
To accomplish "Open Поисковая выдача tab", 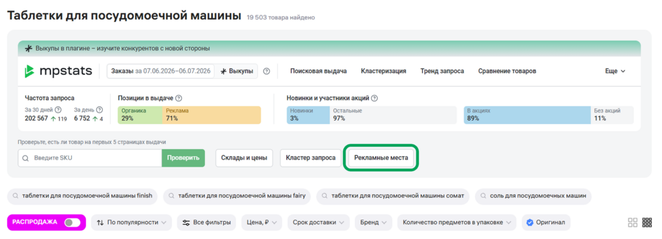I will click(318, 71).
